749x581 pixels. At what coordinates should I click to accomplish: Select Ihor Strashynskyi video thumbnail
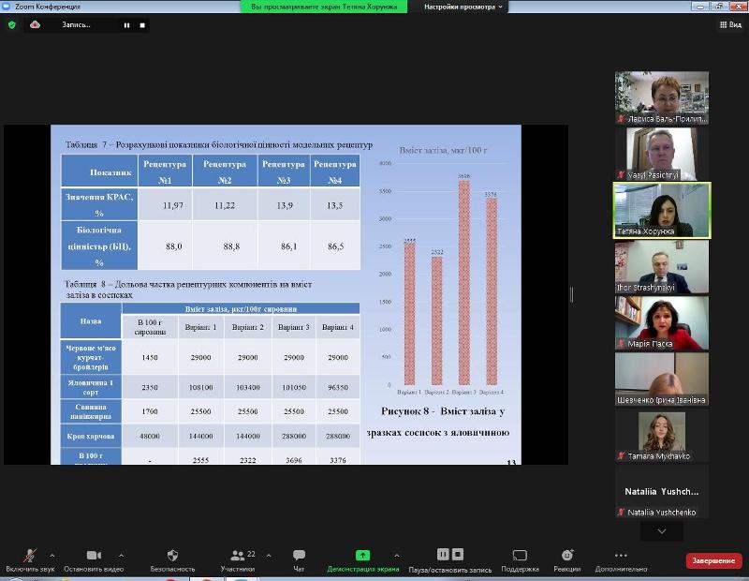point(662,266)
